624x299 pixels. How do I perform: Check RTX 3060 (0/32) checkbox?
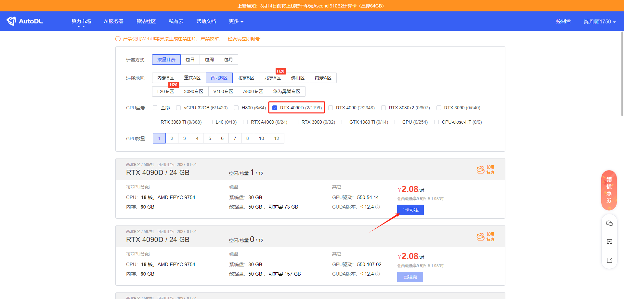coord(296,122)
